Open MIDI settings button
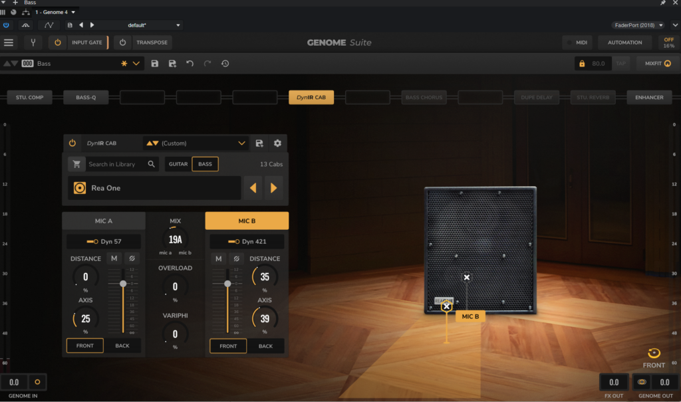This screenshot has height=402, width=681. click(577, 43)
